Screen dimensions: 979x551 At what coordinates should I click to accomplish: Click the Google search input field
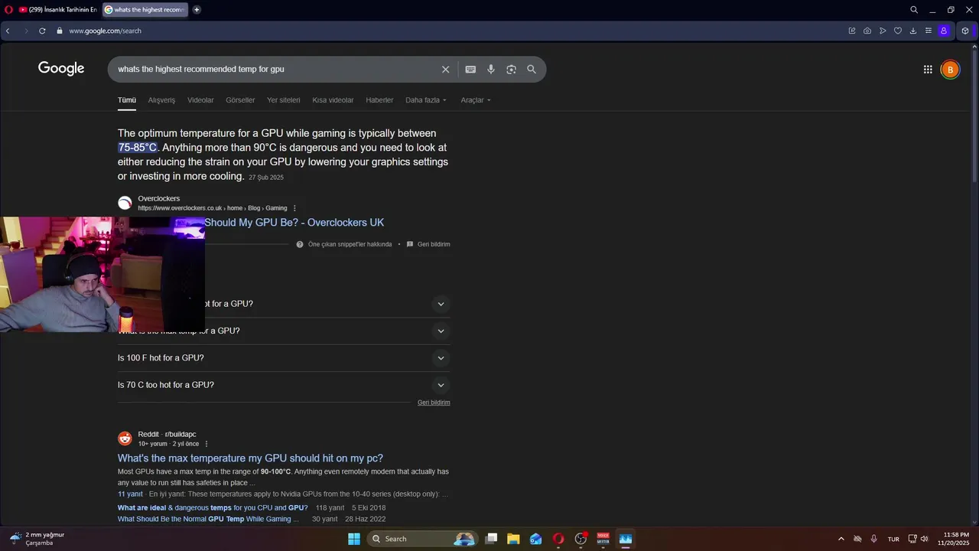275,69
